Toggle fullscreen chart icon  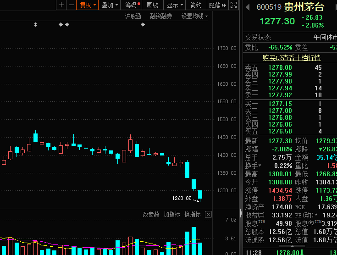pos(234,5)
